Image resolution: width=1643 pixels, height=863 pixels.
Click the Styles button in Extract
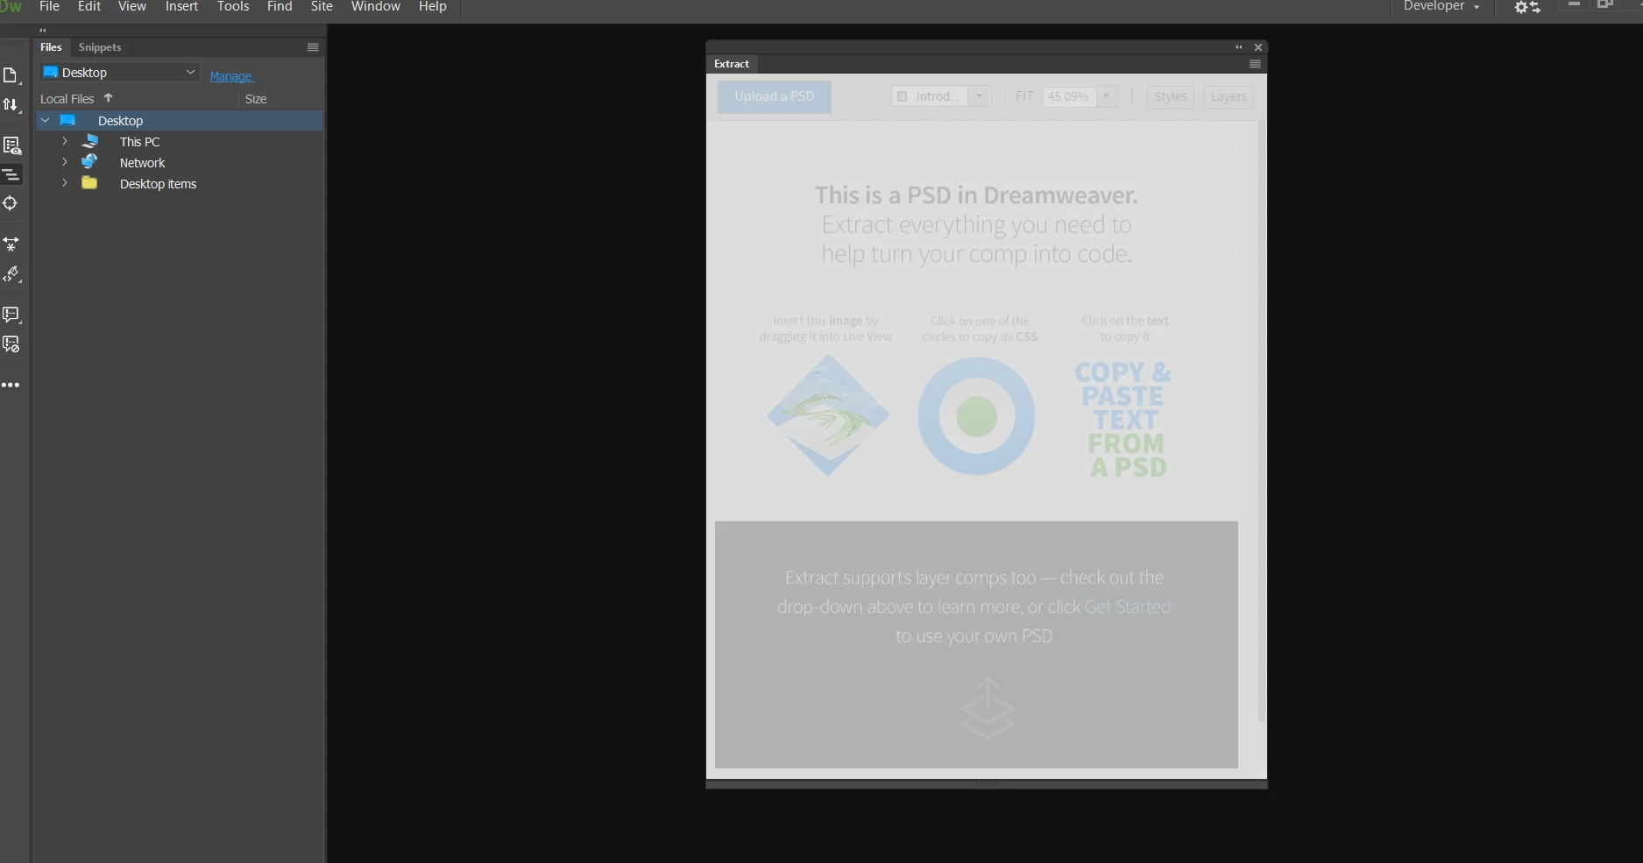pos(1171,96)
